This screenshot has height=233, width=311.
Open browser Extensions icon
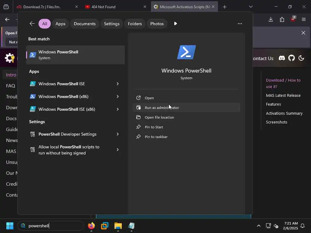coord(282,19)
